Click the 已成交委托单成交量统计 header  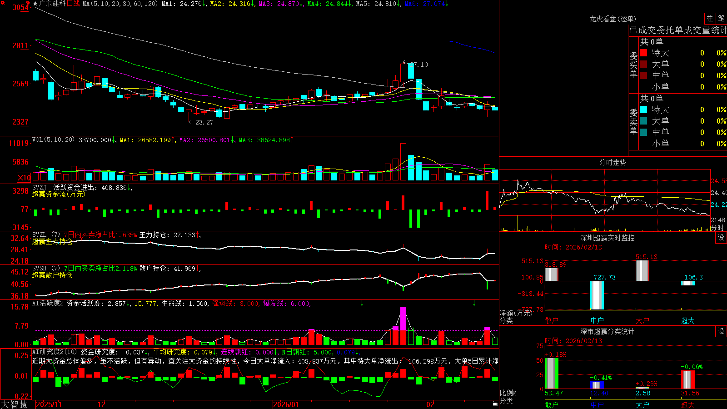click(x=678, y=30)
